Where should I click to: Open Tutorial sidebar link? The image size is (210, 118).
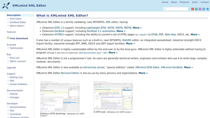(14, 94)
